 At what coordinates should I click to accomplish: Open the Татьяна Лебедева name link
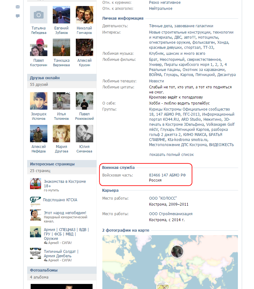click(39, 30)
